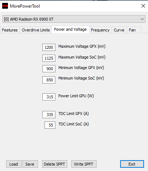This screenshot has height=171, width=148.
Task: Switch to the Features tab
Action: [x=10, y=30]
